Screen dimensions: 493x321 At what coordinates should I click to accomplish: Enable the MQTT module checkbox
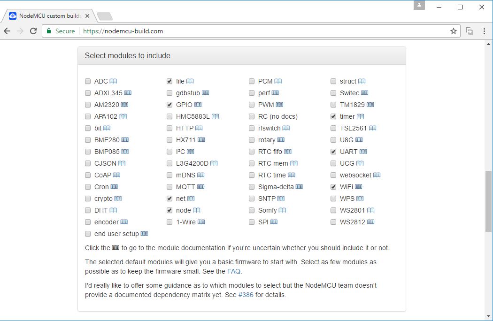point(169,187)
